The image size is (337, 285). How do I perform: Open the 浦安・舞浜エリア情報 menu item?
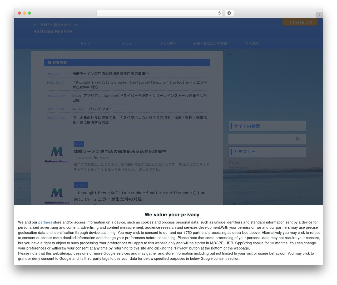(210, 44)
